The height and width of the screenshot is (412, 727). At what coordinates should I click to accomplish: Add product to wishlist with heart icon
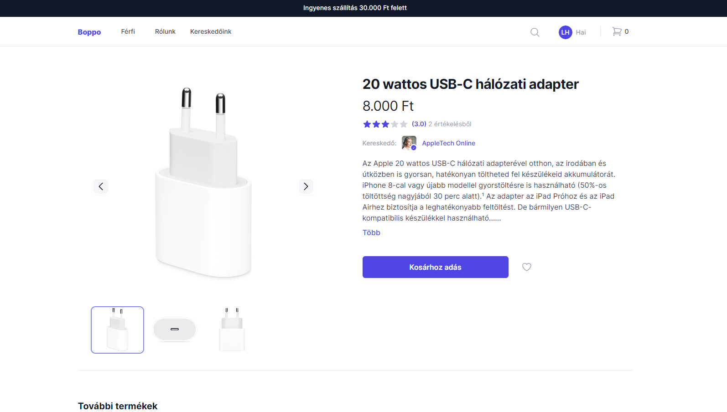click(527, 267)
